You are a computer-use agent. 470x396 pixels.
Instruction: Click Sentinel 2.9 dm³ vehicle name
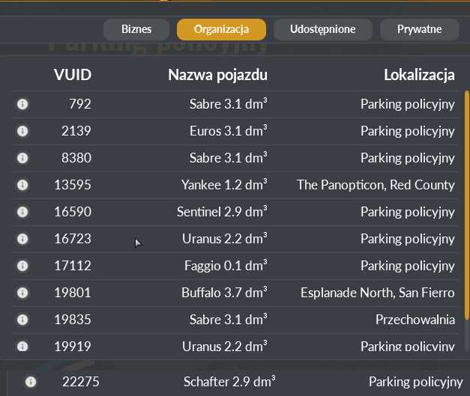coord(222,212)
